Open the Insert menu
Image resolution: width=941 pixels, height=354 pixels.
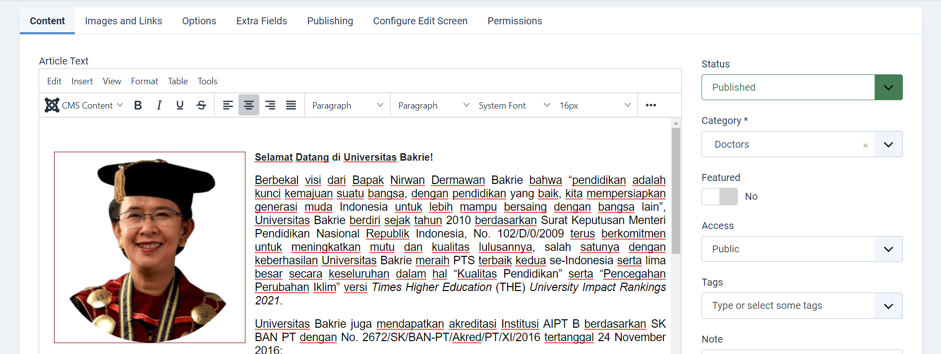(82, 81)
